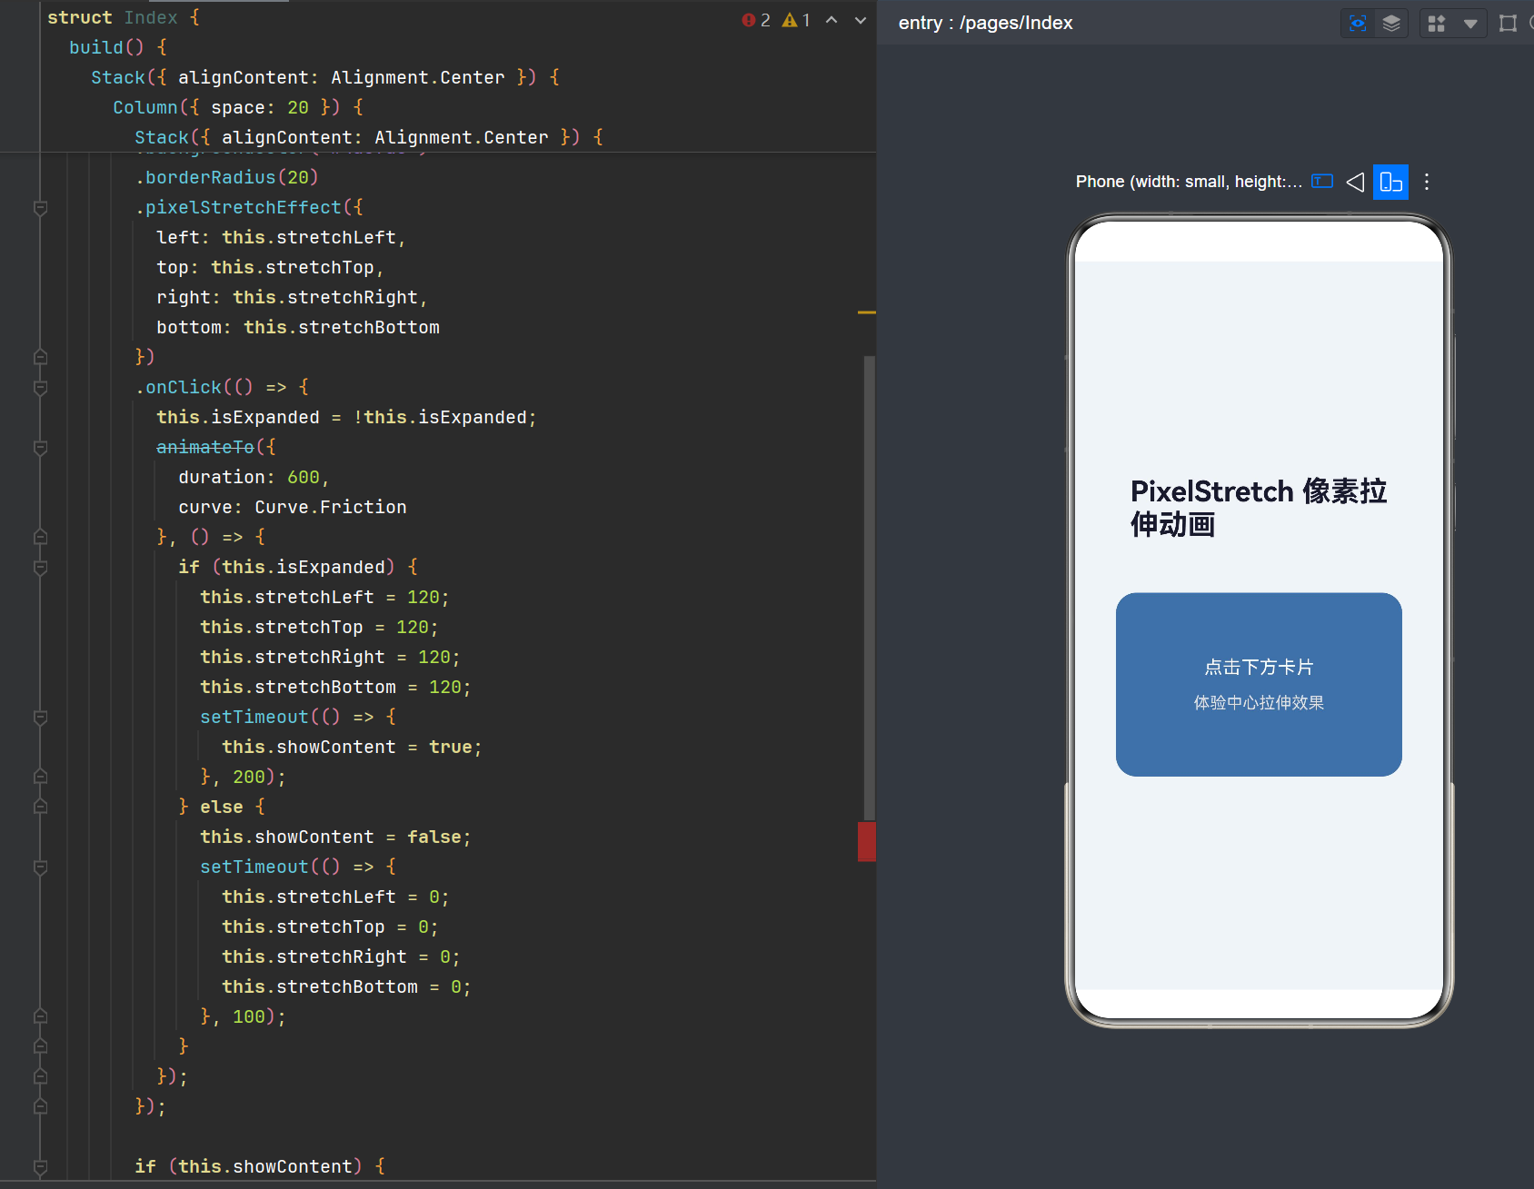Expand the dropdown arrow beside the grid icon
Screen dimensions: 1534x1189
coord(1470,24)
